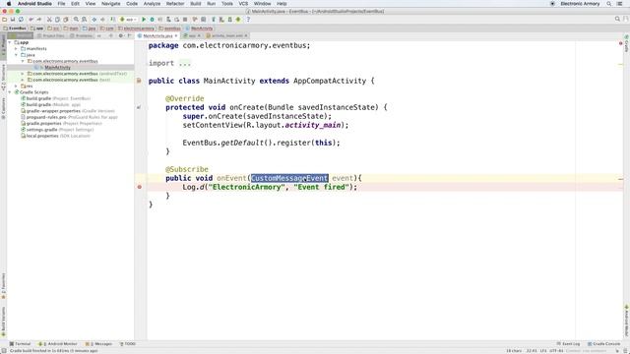
Task: Open the Terminal tool window
Action: 20,344
